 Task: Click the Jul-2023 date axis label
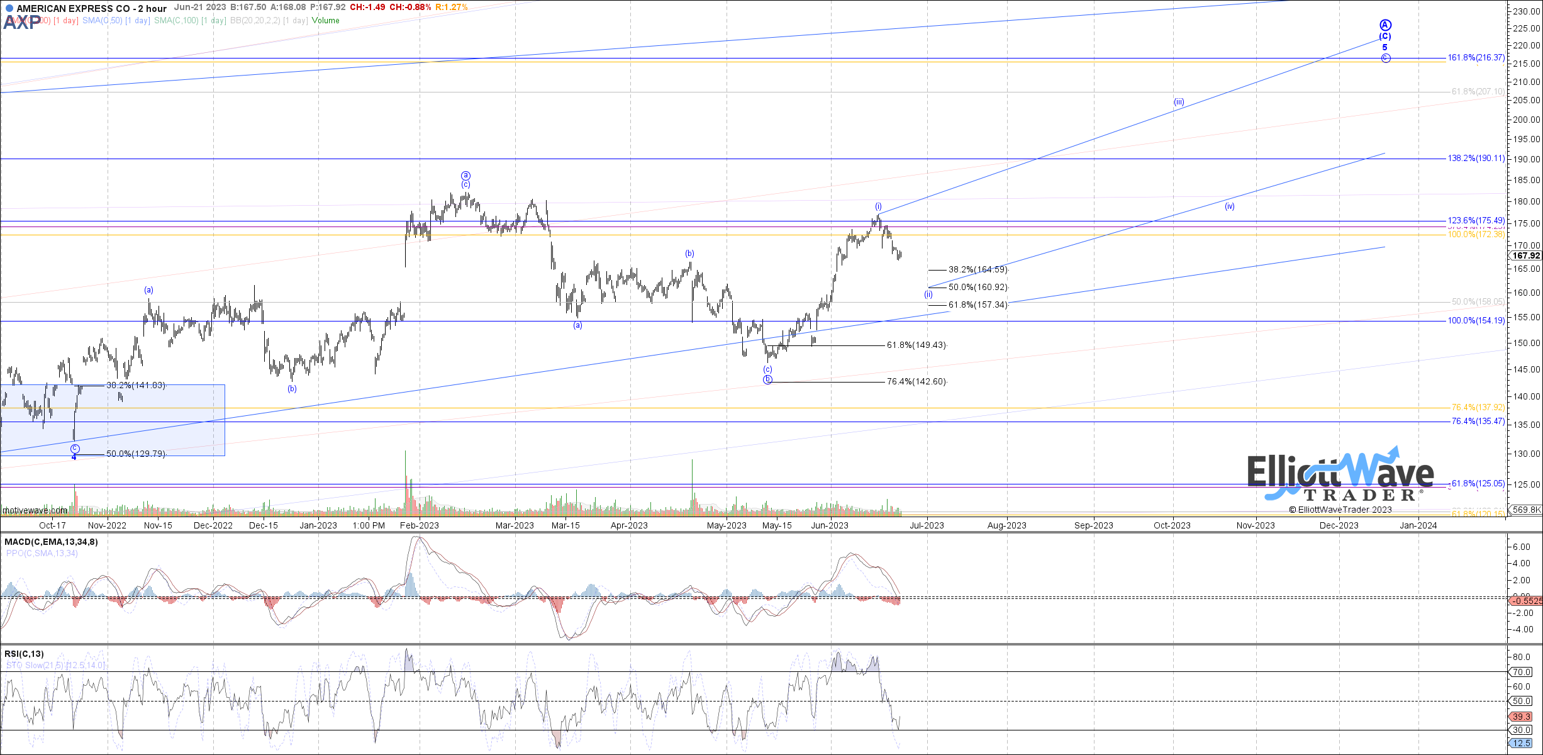point(927,525)
